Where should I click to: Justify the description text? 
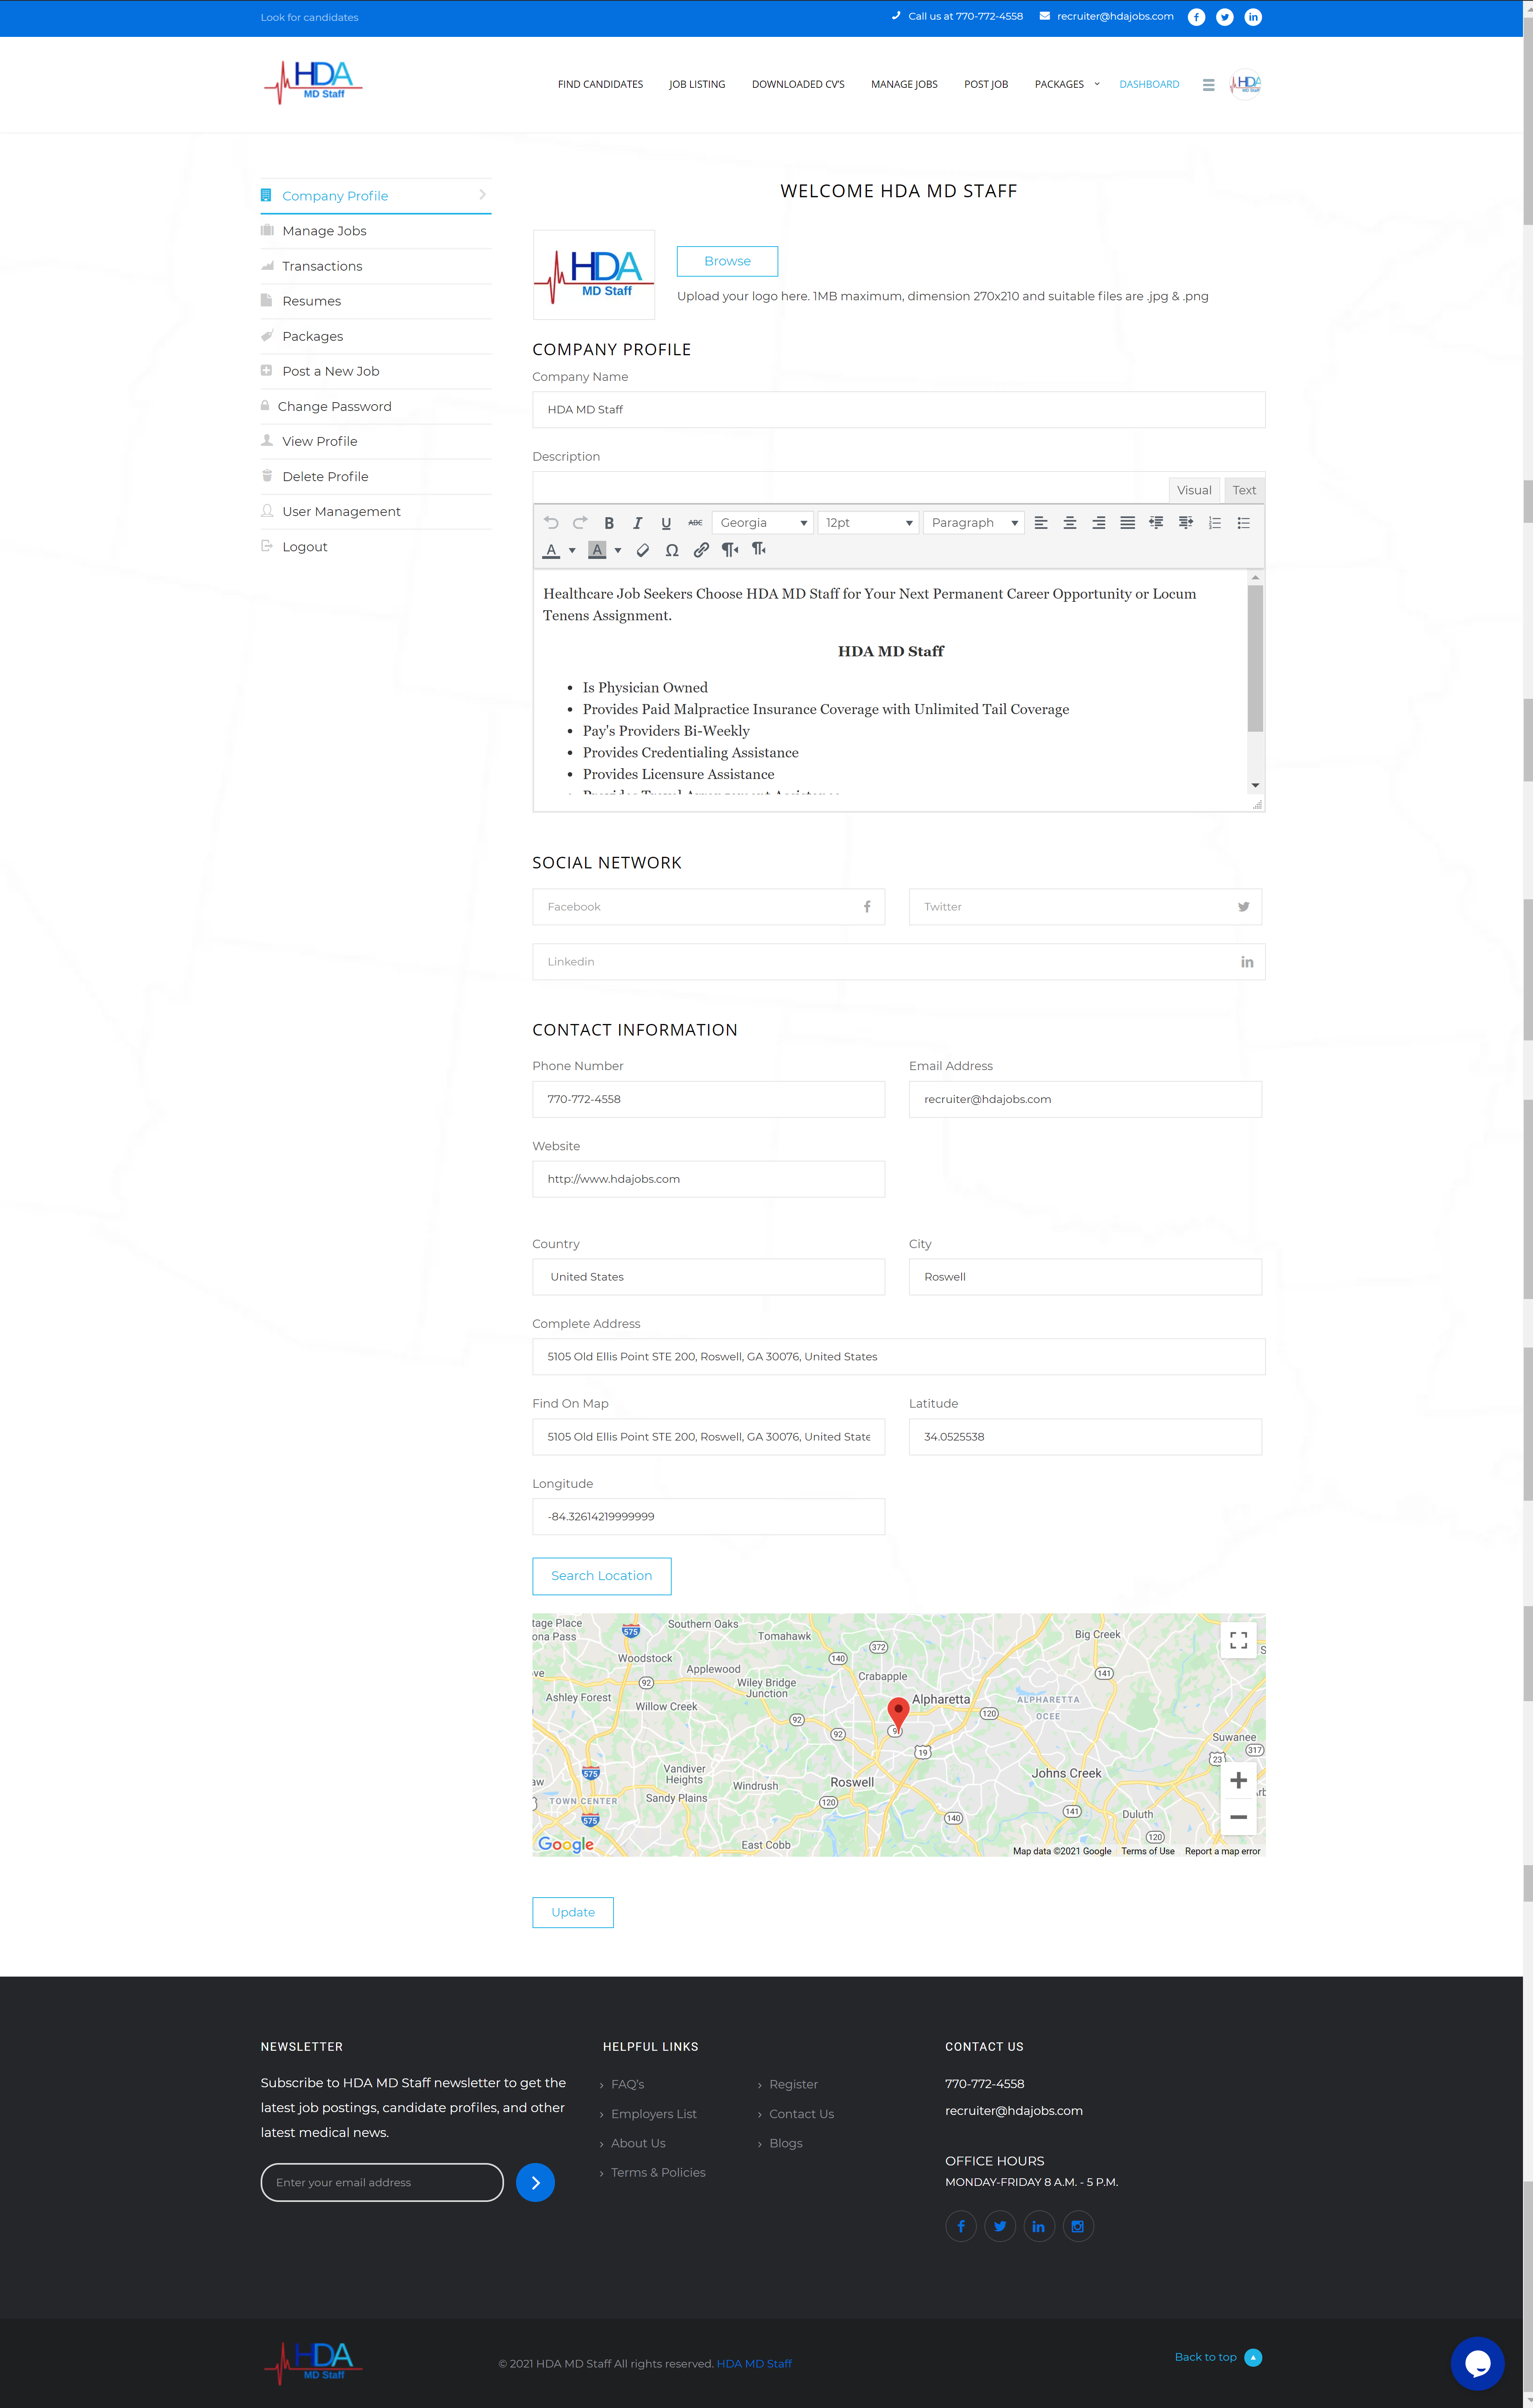pos(1128,522)
